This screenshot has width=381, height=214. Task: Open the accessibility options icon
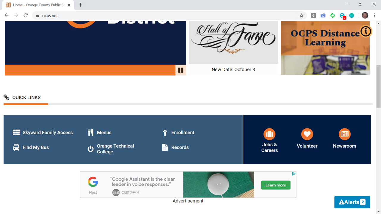pyautogui.click(x=366, y=31)
